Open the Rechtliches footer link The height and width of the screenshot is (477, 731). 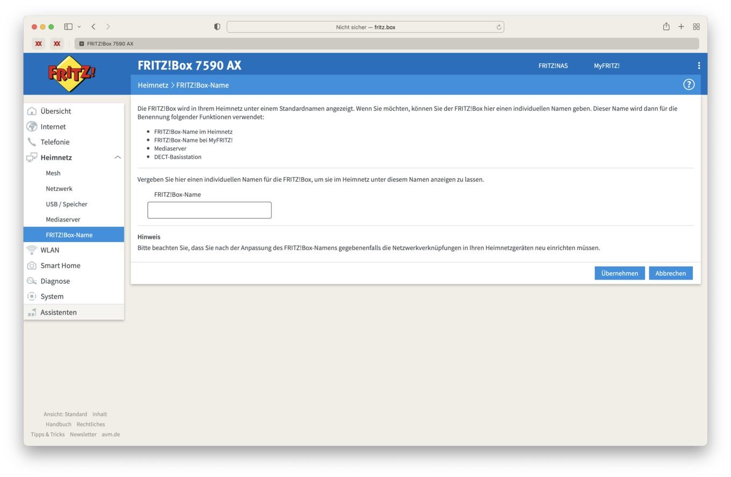pos(91,424)
